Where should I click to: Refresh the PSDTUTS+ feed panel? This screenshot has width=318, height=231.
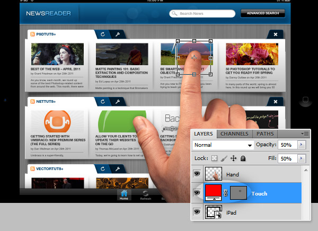point(103,34)
